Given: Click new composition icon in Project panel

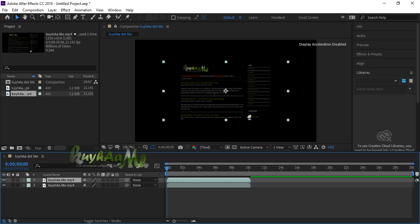Looking at the screenshot, I should [19, 148].
